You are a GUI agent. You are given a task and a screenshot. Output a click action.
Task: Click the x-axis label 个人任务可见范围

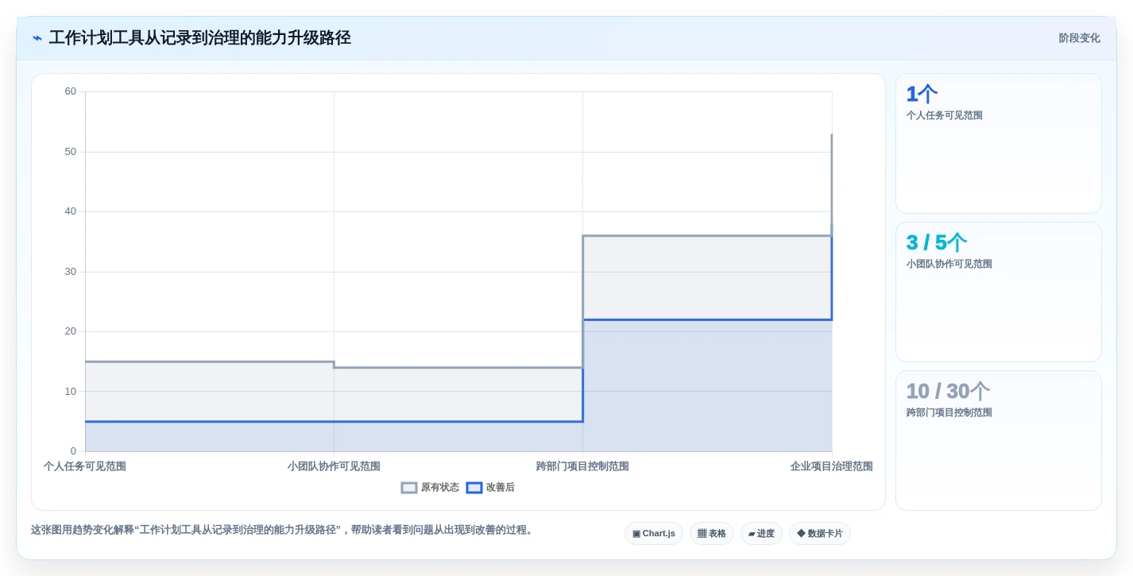(x=85, y=466)
